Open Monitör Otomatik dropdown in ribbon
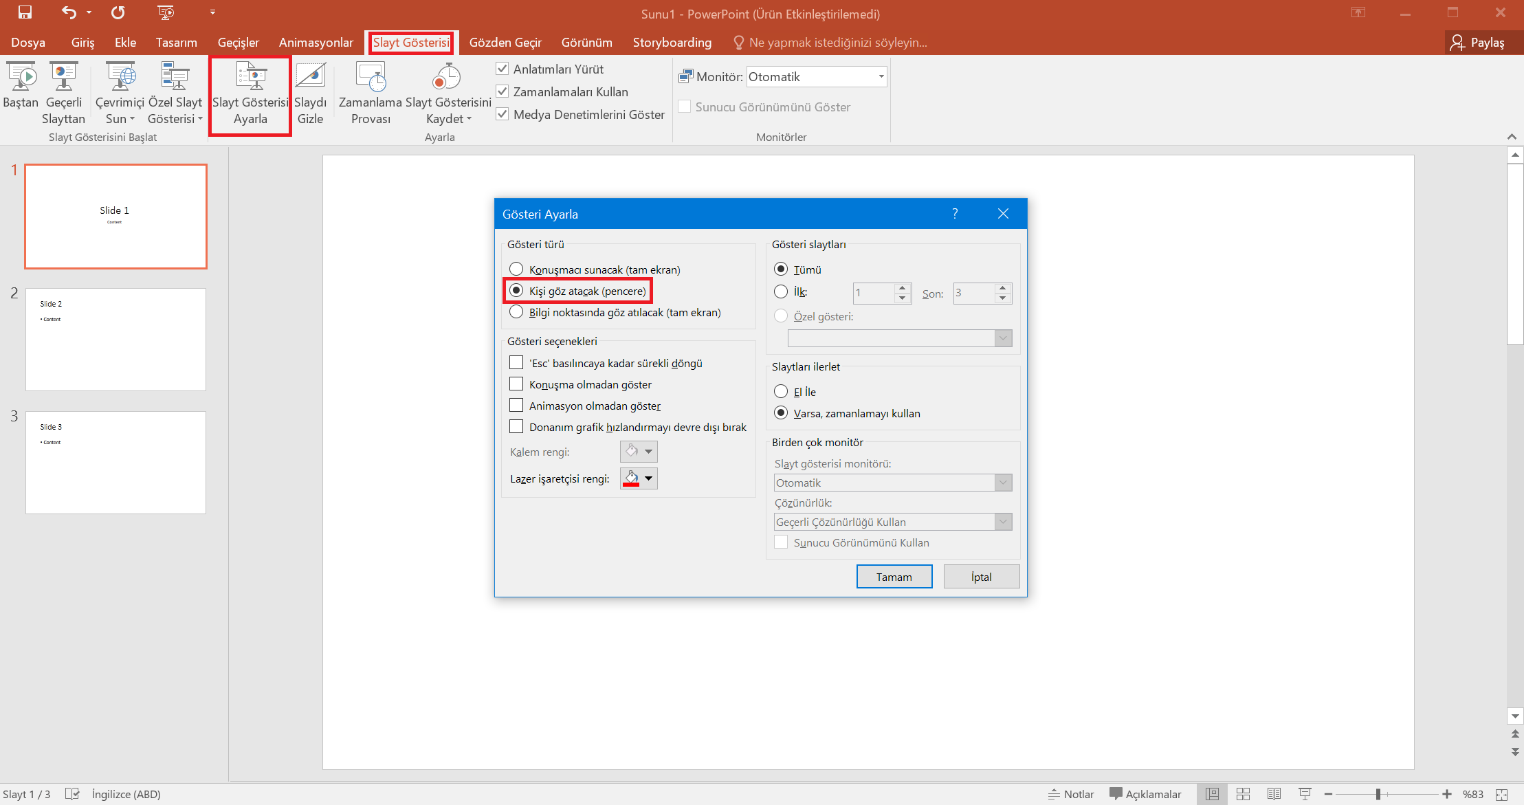This screenshot has height=805, width=1524. tap(817, 76)
